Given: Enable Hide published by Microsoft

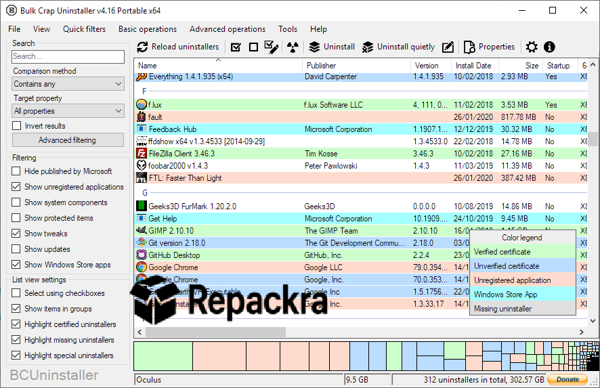Looking at the screenshot, I should tap(16, 171).
